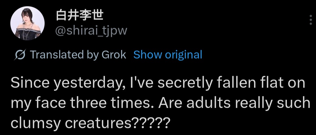Screen dimensions: 316x135
Task: Visit the profile via the username under 白井李世
Action: [91, 30]
